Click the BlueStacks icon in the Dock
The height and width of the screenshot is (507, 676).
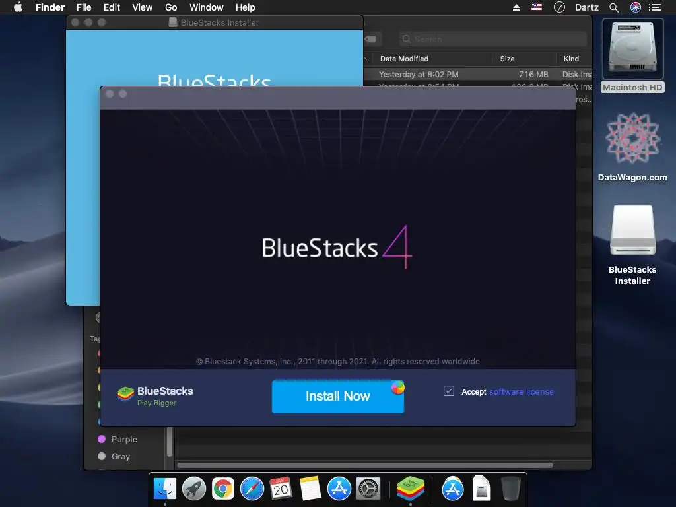point(411,488)
